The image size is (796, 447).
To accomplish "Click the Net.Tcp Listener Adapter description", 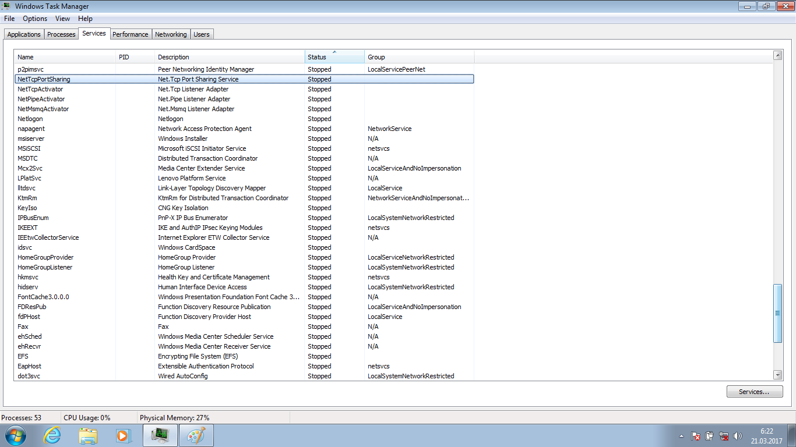I will (x=193, y=89).
